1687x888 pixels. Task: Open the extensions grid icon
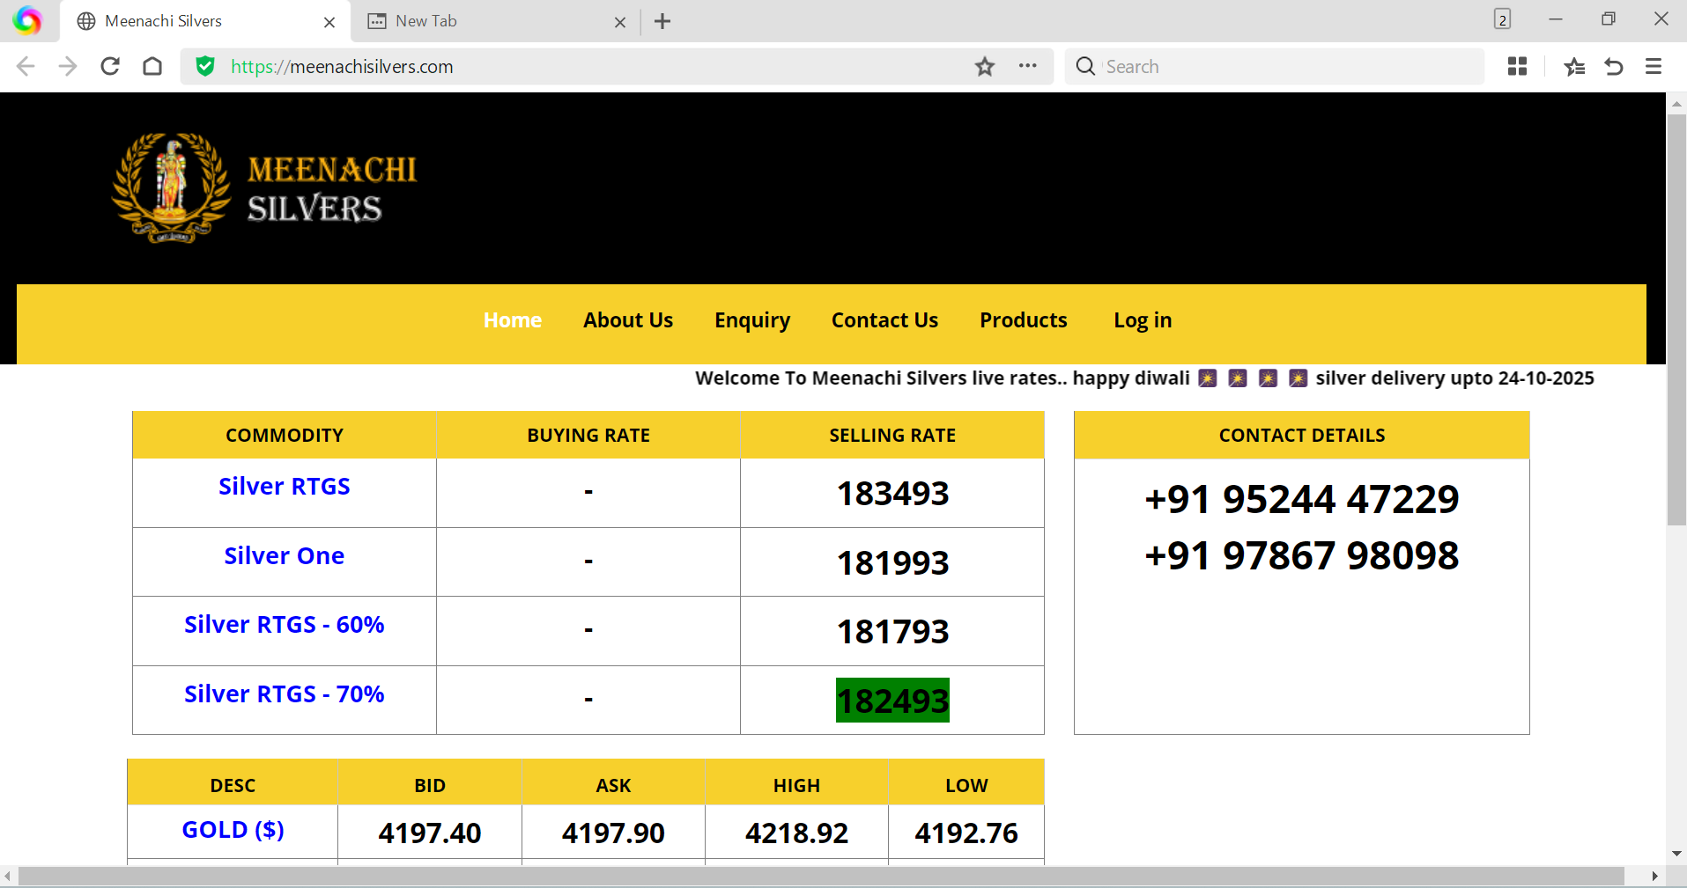click(1517, 66)
